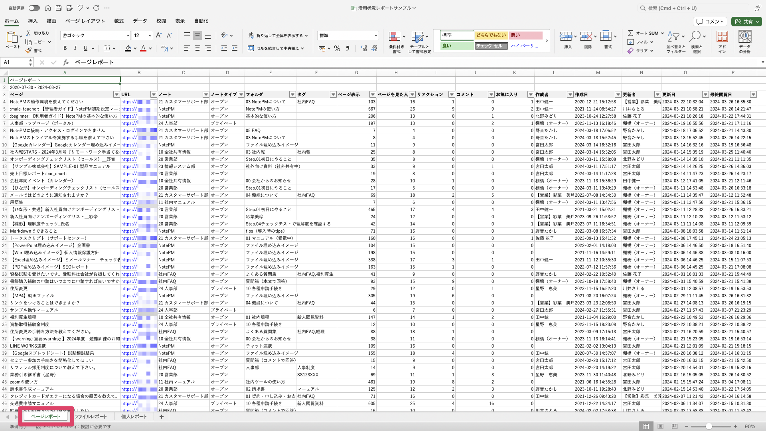
Task: Click Increase decimal icon
Action: click(364, 48)
